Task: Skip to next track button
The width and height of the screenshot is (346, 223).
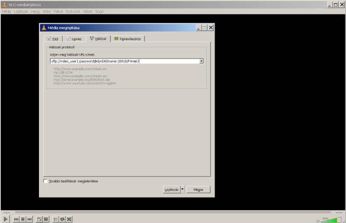Action: coord(29,219)
